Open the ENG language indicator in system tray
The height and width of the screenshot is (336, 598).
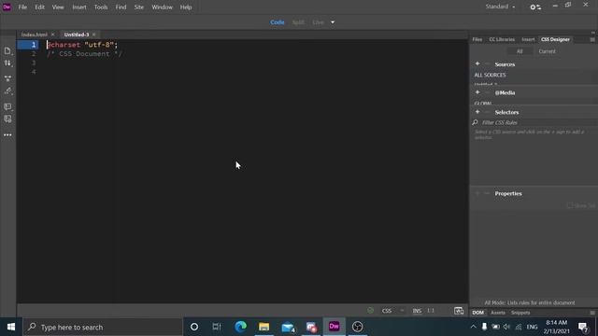point(532,327)
